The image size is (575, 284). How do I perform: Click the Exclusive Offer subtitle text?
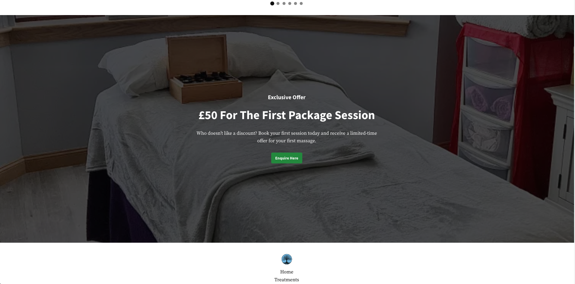point(287,97)
